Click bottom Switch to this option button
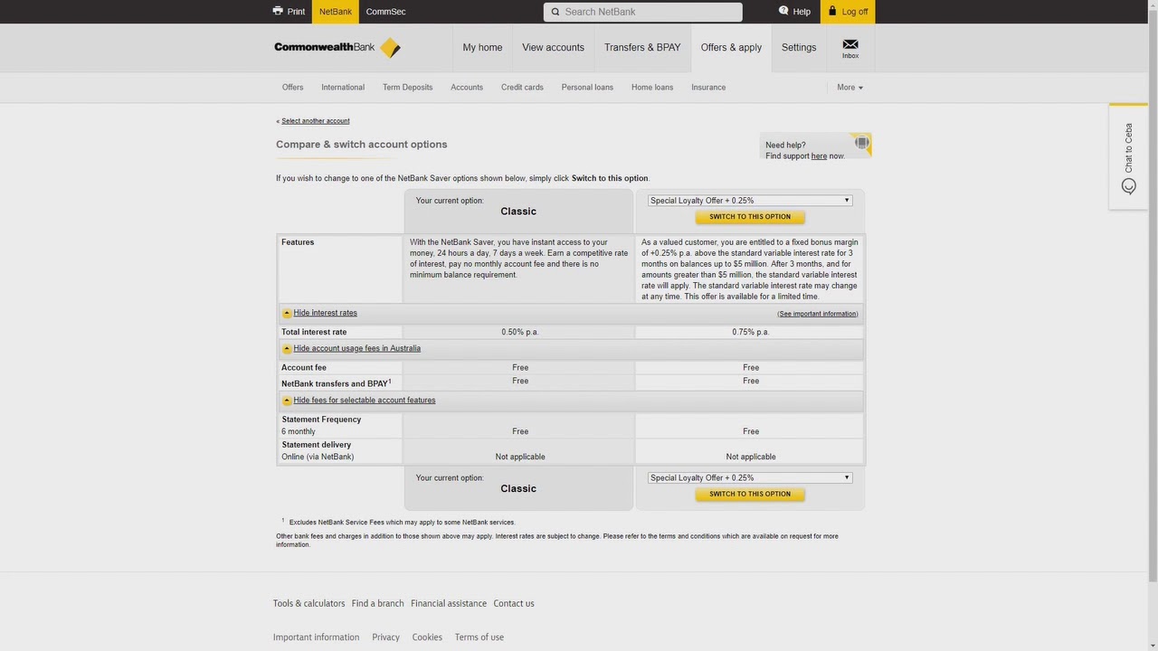 tap(750, 495)
